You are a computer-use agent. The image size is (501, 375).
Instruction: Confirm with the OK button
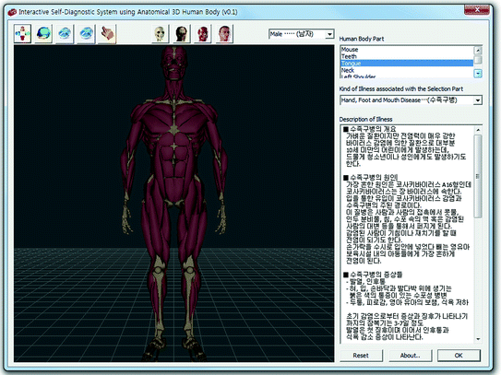459,356
